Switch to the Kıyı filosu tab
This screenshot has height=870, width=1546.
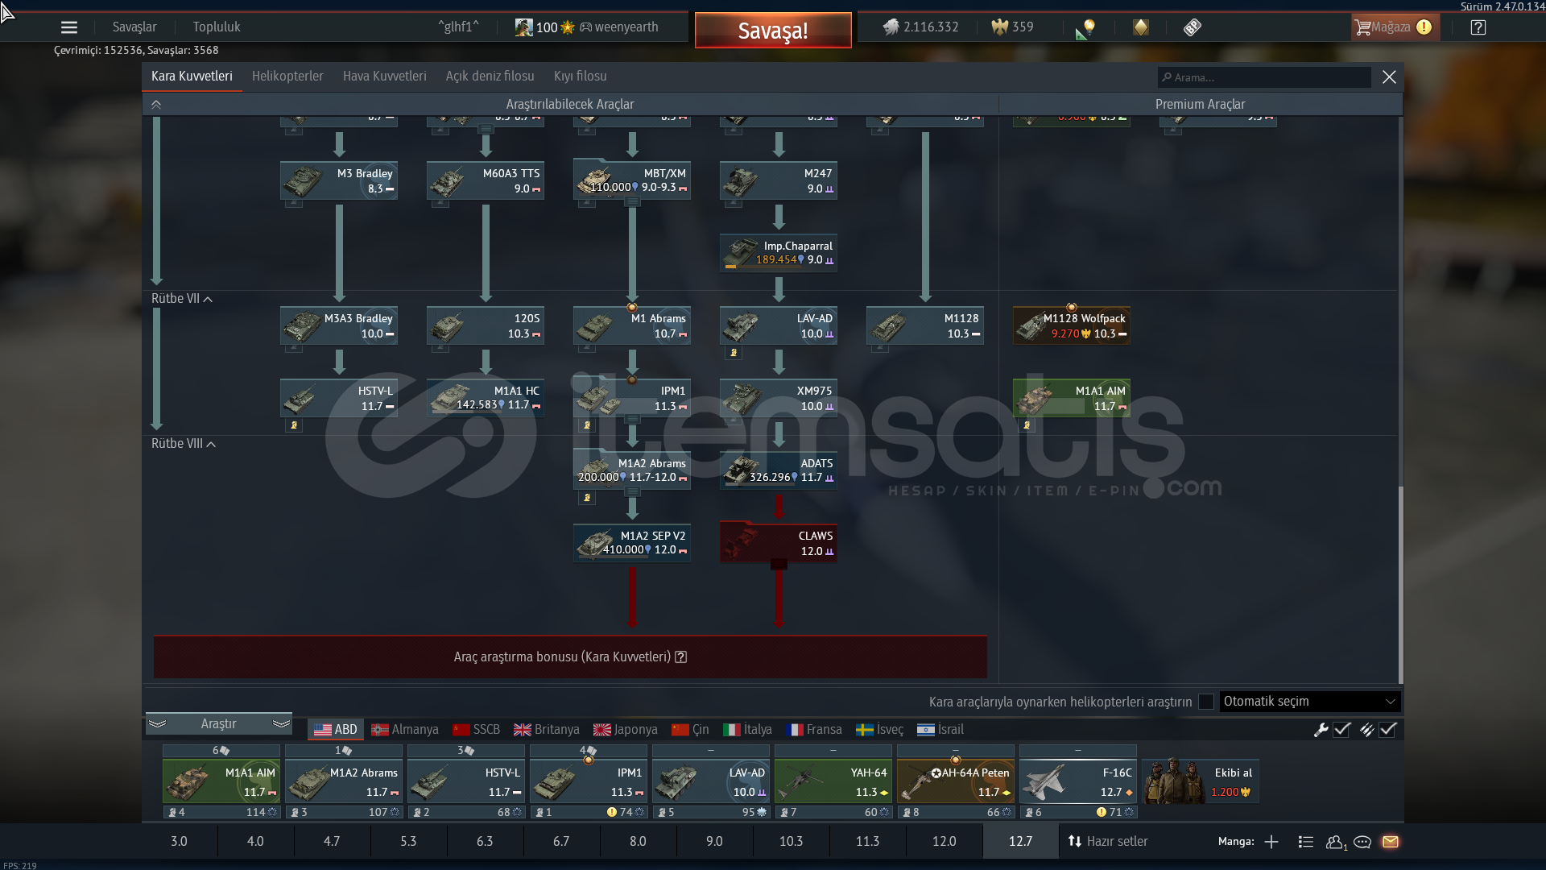(x=581, y=77)
